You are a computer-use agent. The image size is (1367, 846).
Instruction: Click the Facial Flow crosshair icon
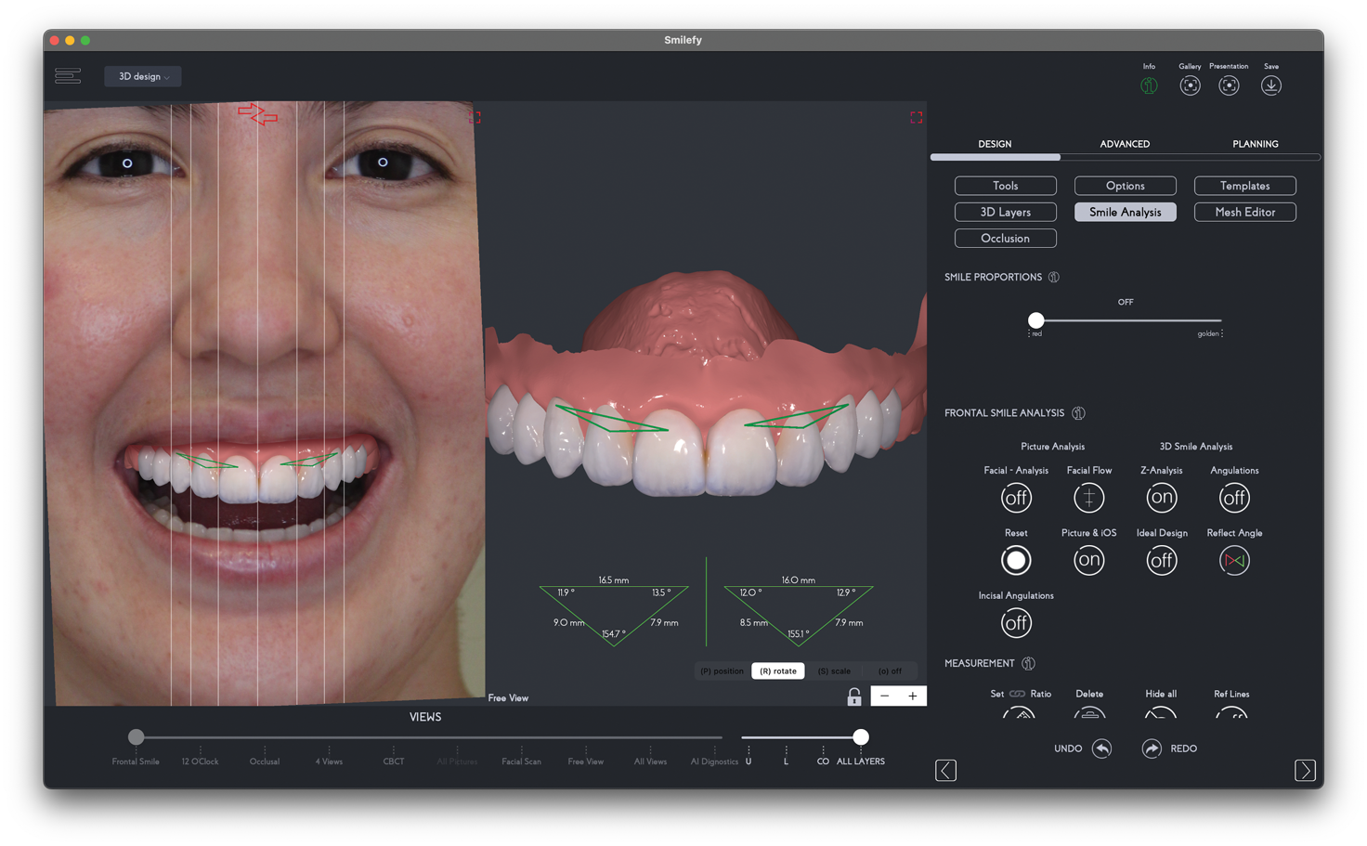pos(1088,498)
